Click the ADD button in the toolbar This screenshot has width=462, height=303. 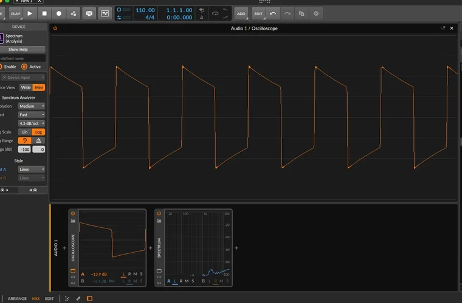[241, 13]
